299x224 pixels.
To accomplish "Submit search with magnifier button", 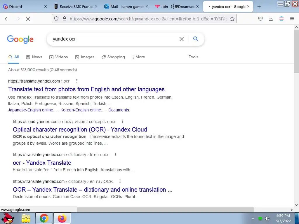I will pyautogui.click(x=196, y=39).
